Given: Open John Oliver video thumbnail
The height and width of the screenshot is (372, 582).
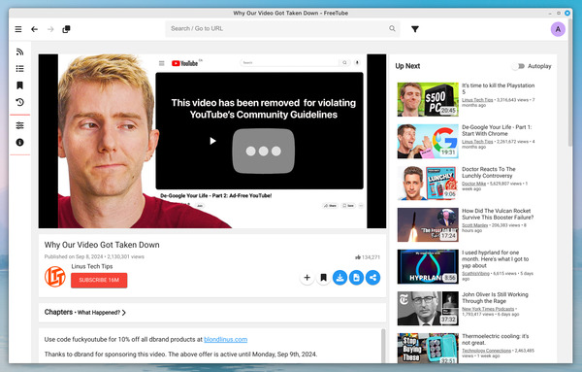Looking at the screenshot, I should [428, 309].
